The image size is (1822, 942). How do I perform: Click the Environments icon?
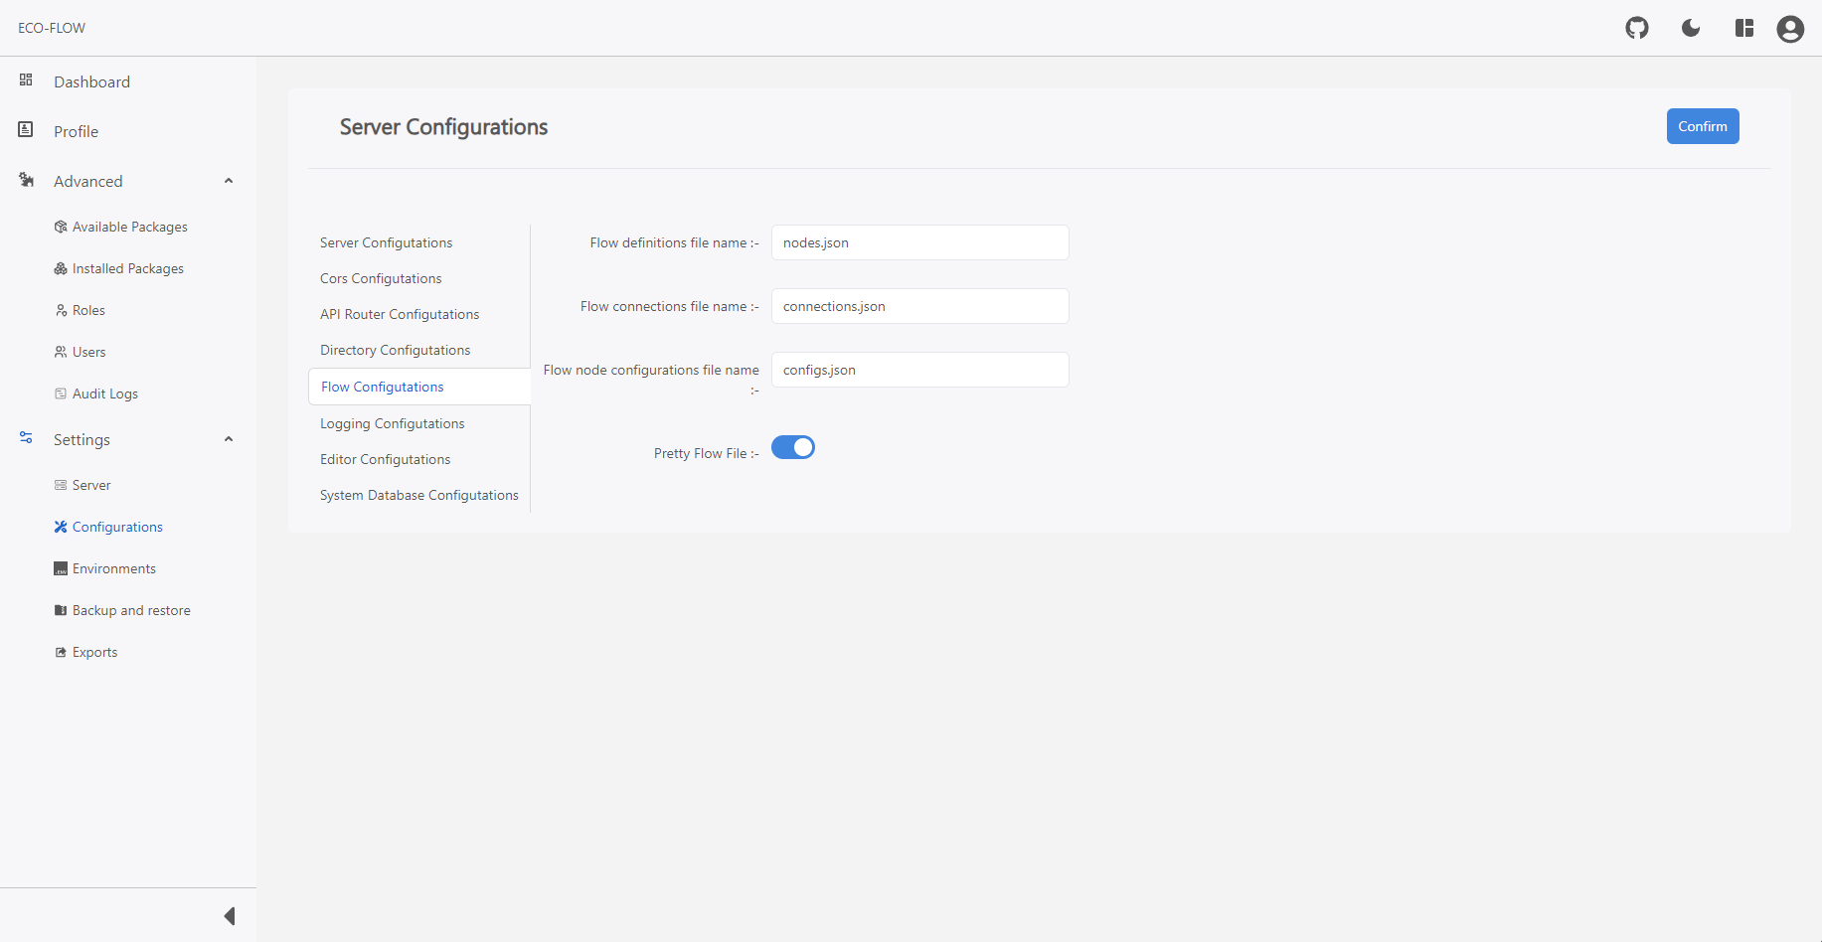(x=61, y=568)
